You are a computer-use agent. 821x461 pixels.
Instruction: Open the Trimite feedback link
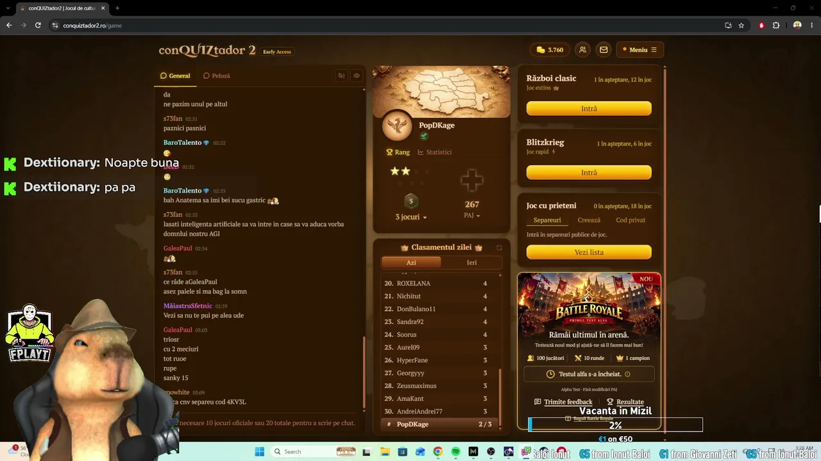(x=563, y=402)
